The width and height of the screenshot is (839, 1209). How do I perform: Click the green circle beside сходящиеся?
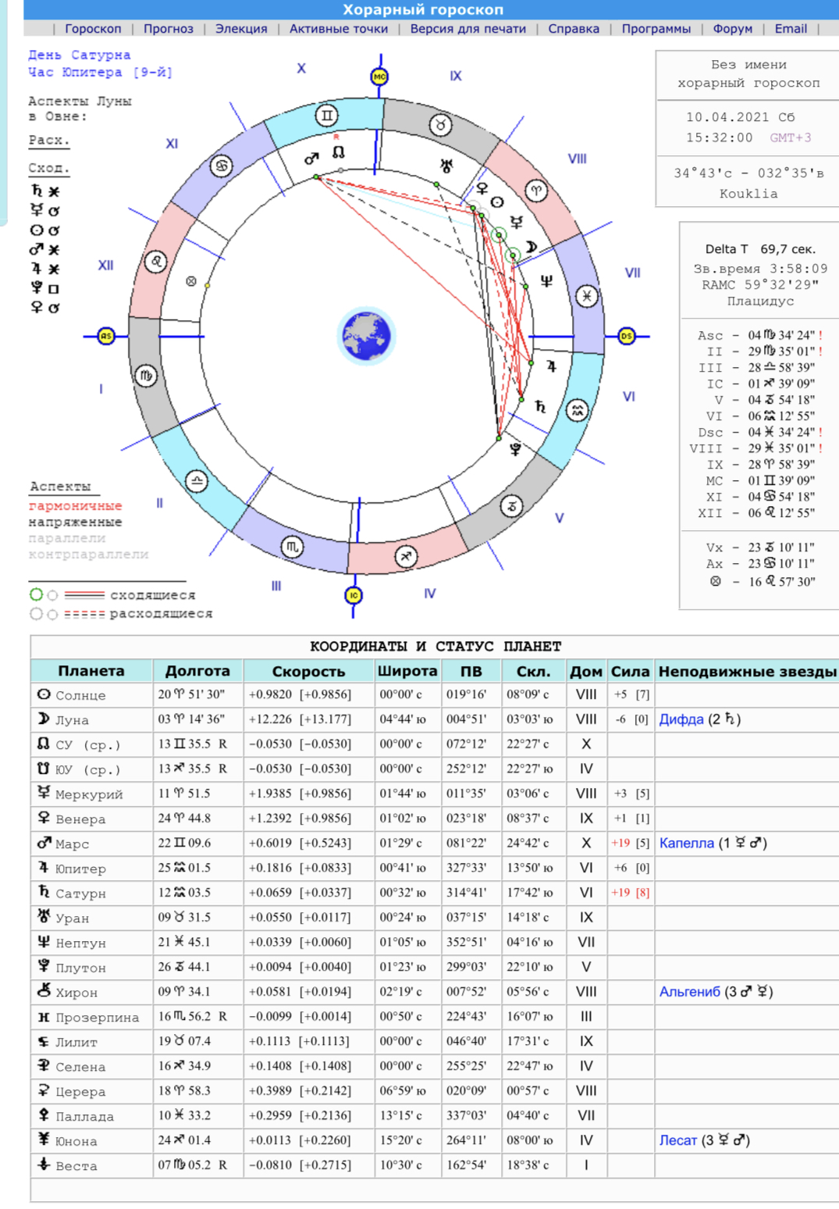pos(36,594)
